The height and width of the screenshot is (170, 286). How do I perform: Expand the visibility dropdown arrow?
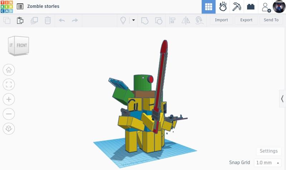tap(133, 20)
